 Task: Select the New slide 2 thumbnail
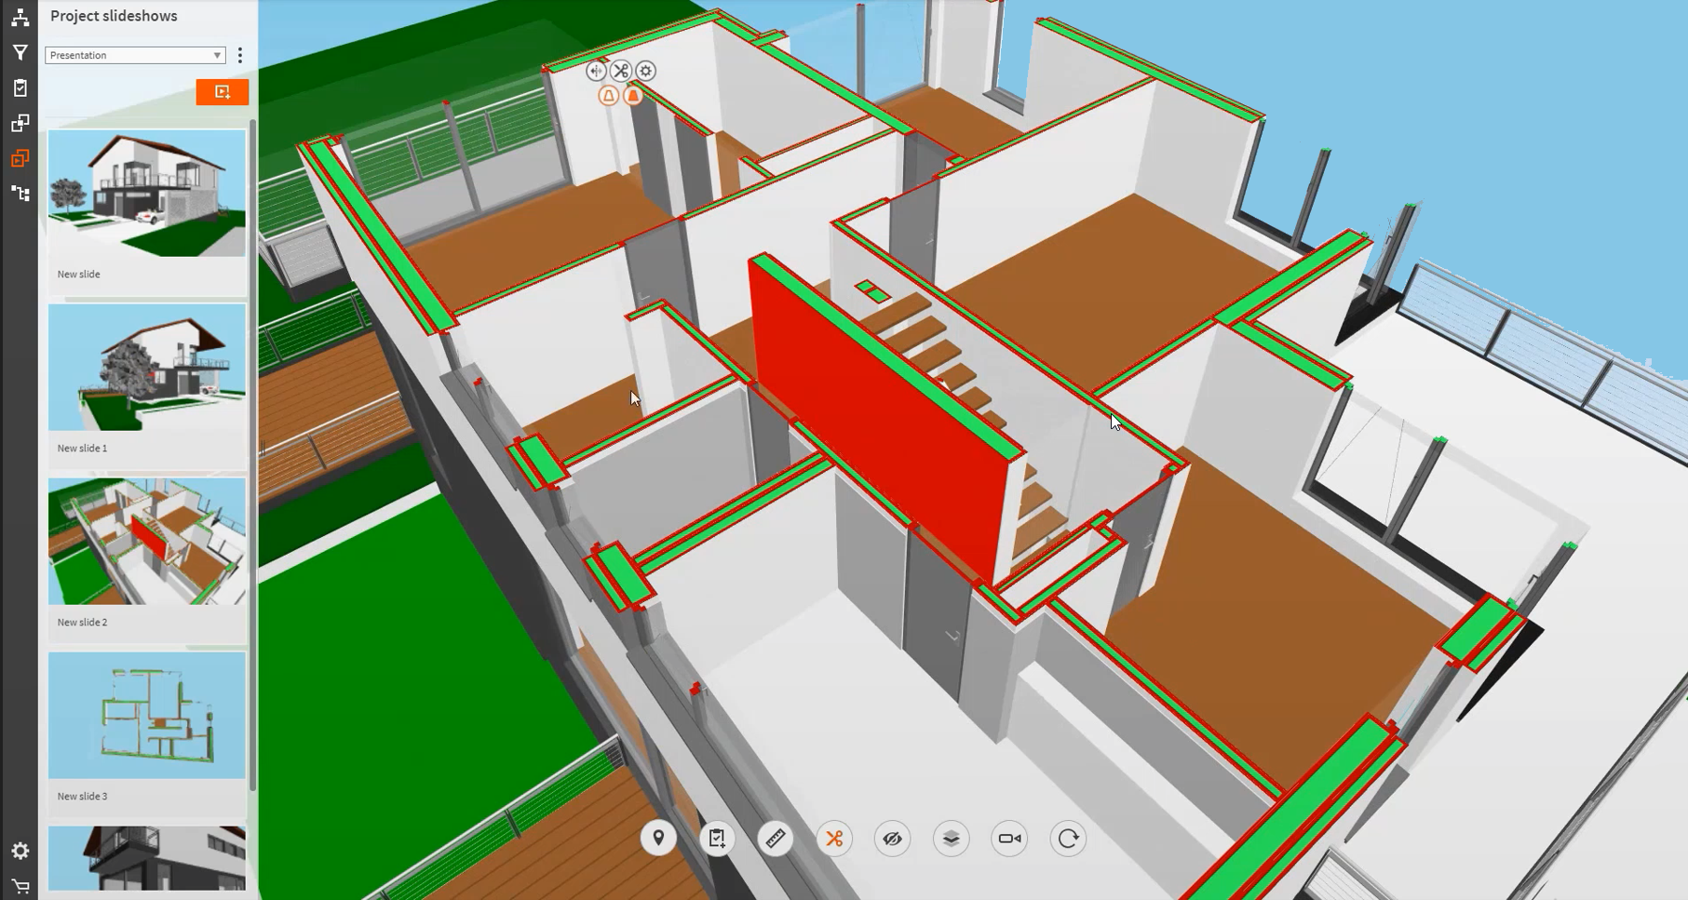pyautogui.click(x=147, y=542)
